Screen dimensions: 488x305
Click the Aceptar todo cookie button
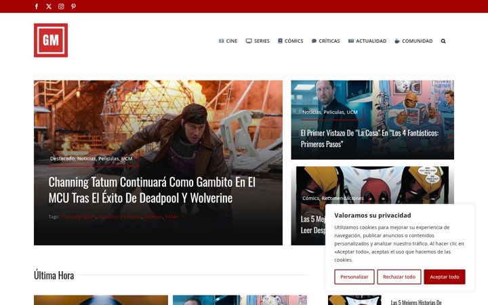pyautogui.click(x=445, y=277)
